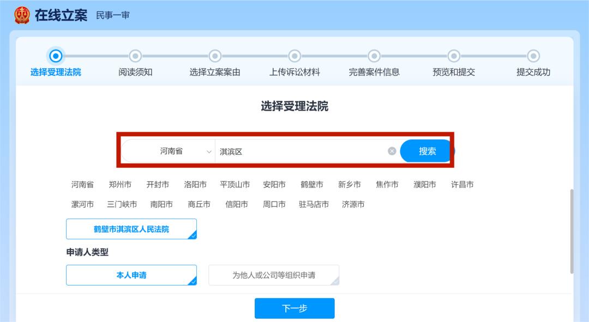Image resolution: width=589 pixels, height=322 pixels.
Task: Select the 济源市 city link
Action: coord(353,204)
